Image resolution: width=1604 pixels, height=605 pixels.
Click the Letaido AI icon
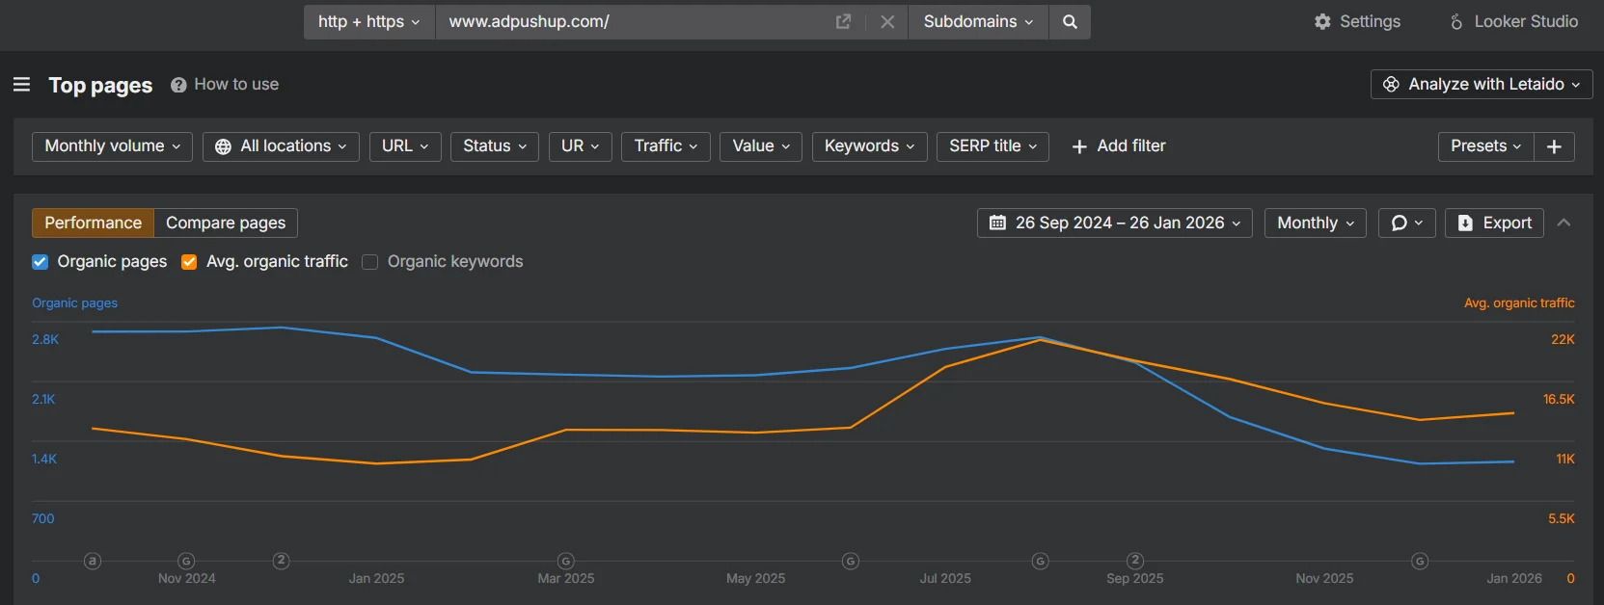[1391, 84]
